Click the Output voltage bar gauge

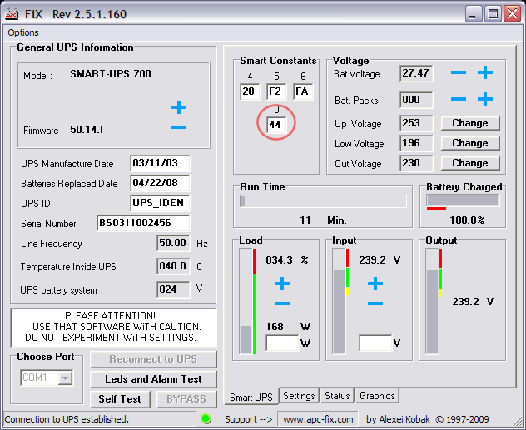[433, 301]
